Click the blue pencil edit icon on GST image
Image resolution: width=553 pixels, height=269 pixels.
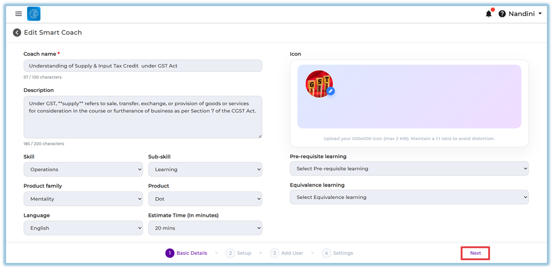[x=331, y=91]
